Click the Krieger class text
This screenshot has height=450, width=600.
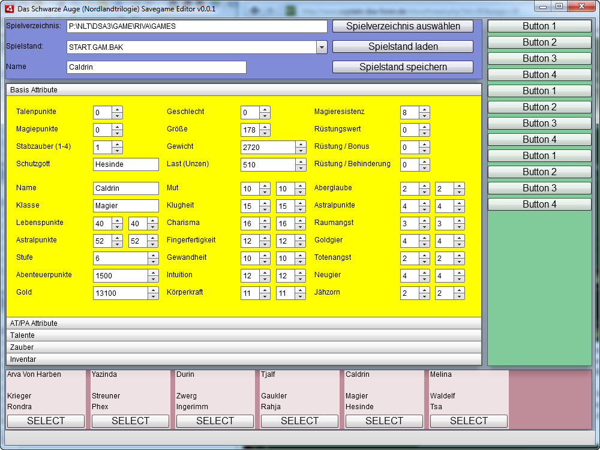19,396
